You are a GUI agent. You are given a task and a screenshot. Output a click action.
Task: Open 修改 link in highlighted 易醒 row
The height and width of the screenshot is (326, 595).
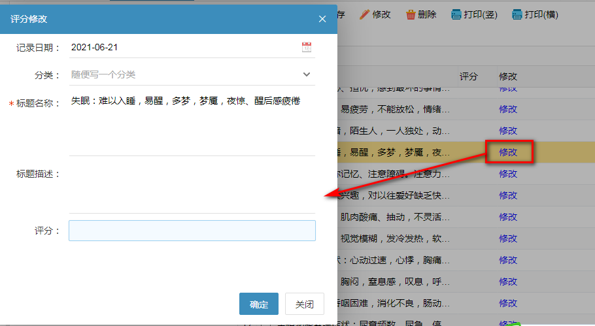pos(508,152)
